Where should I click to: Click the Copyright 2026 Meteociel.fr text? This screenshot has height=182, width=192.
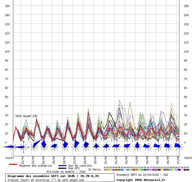point(141,180)
